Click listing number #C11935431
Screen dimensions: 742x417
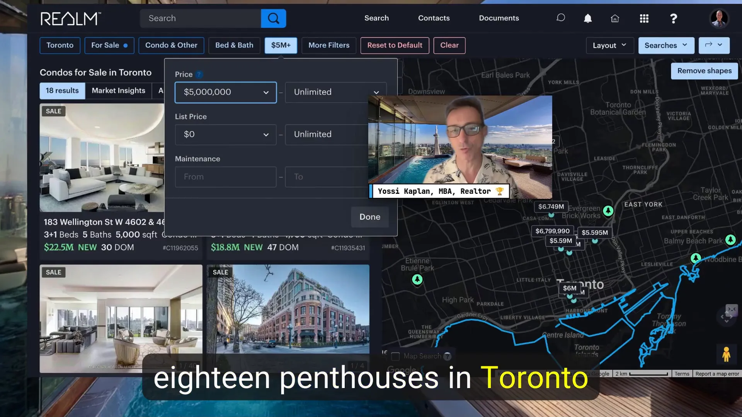pos(348,248)
